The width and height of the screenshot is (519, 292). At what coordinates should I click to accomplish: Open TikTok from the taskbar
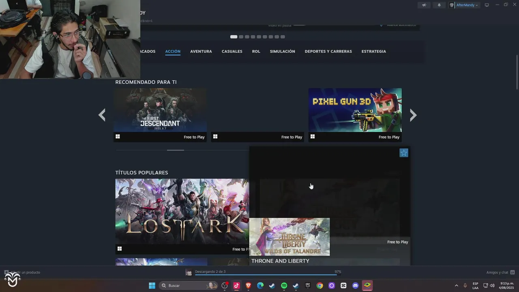[236, 286]
